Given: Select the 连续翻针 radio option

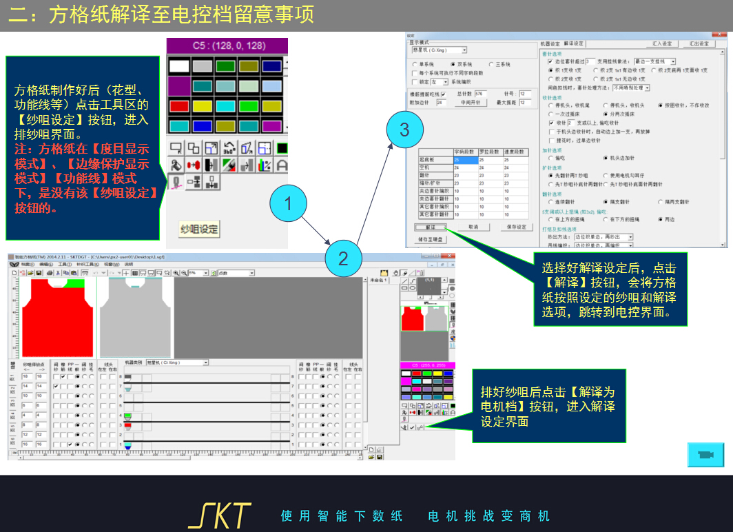Looking at the screenshot, I should coord(550,202).
